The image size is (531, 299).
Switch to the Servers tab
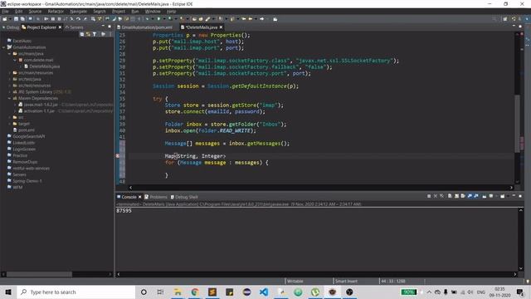(x=74, y=27)
